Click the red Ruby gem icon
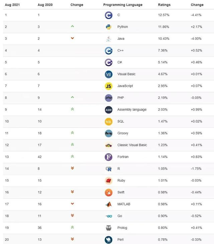 [109, 181]
